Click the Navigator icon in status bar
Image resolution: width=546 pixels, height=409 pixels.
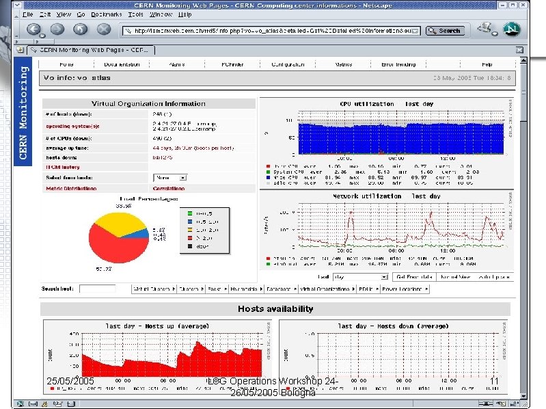(21, 404)
